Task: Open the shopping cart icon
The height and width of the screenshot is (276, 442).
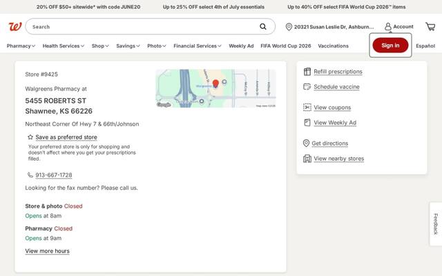Action: [x=430, y=26]
